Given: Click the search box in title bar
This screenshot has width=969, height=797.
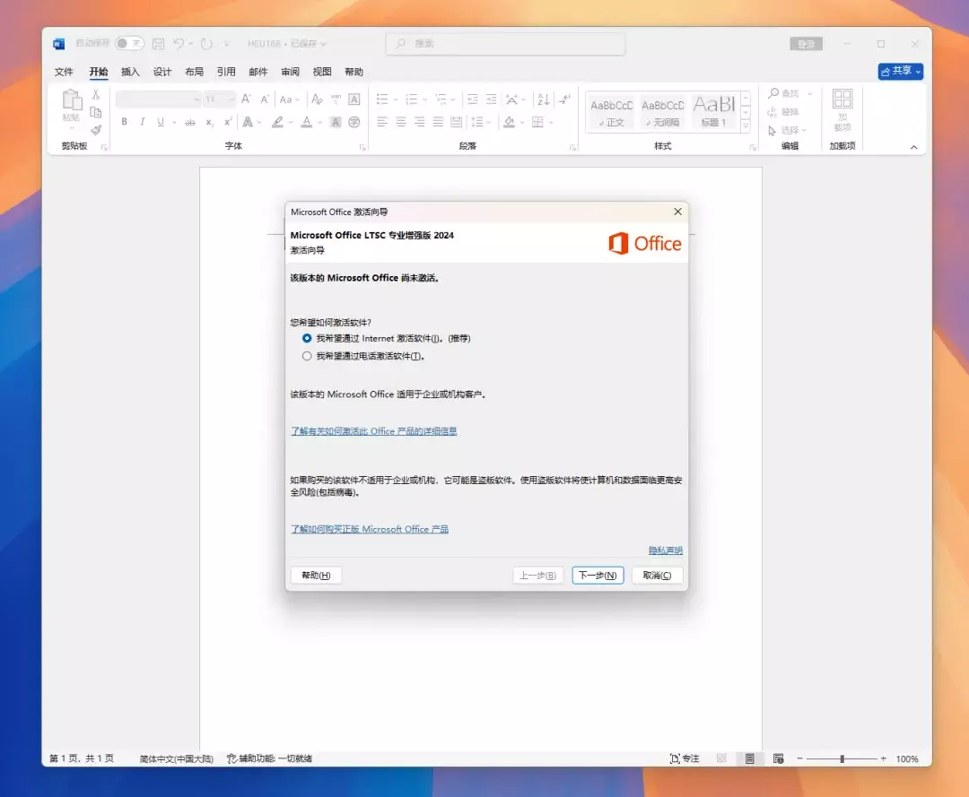Looking at the screenshot, I should [505, 43].
